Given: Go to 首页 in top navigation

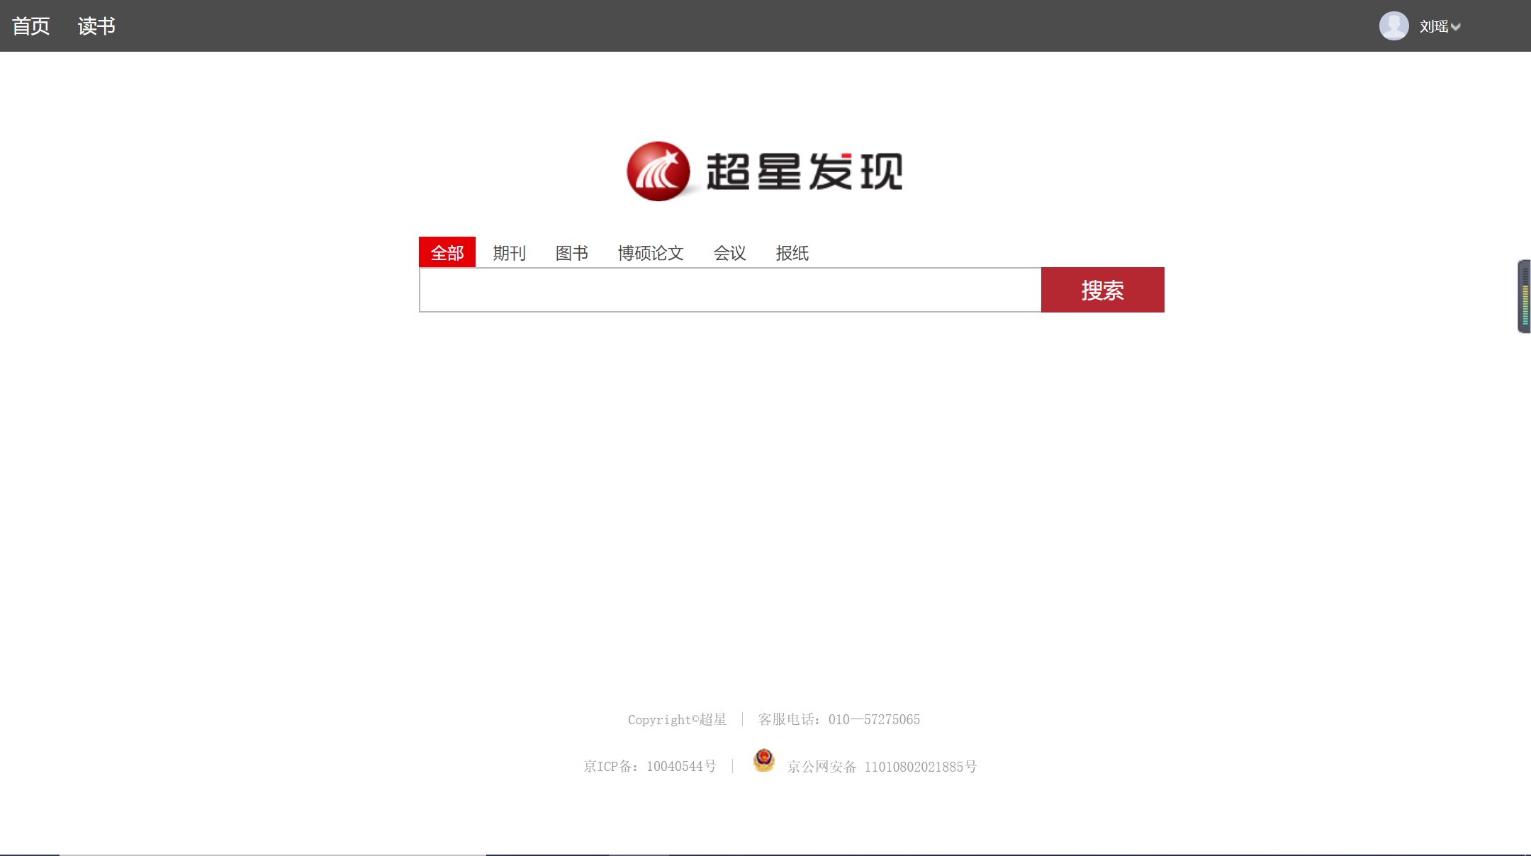Looking at the screenshot, I should [x=31, y=26].
